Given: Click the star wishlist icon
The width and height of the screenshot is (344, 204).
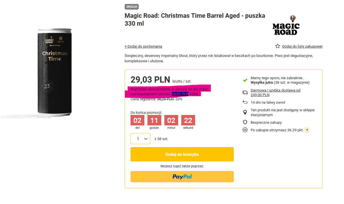Looking at the screenshot, I should (x=278, y=46).
